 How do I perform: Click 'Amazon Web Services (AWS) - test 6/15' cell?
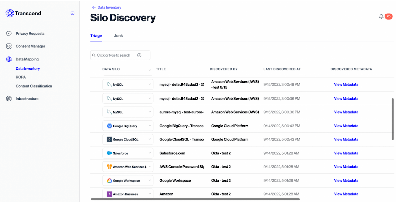click(x=235, y=85)
